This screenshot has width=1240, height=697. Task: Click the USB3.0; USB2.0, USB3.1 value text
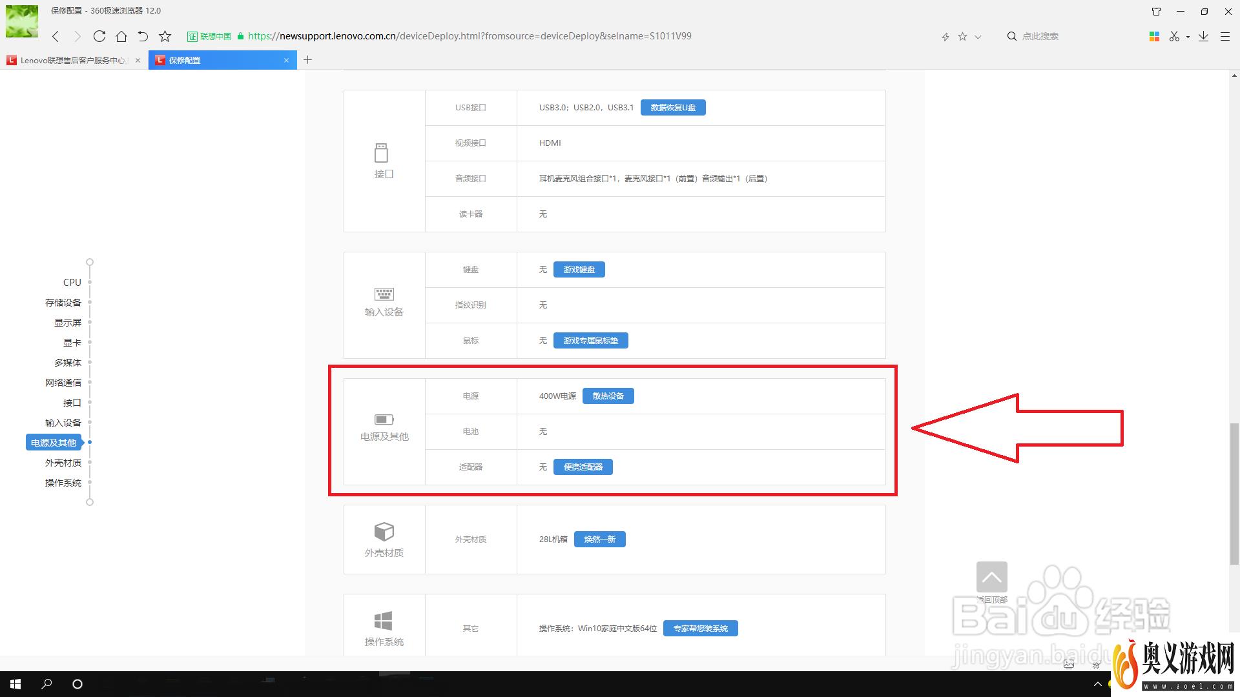(586, 108)
